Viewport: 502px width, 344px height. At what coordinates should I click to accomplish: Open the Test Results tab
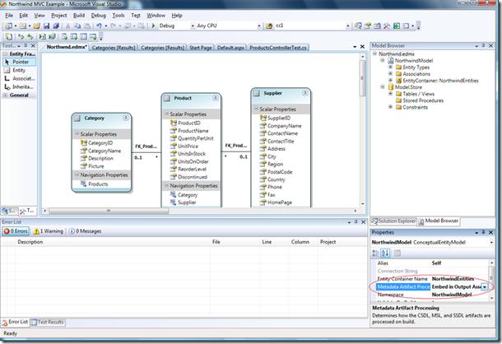pyautogui.click(x=49, y=321)
